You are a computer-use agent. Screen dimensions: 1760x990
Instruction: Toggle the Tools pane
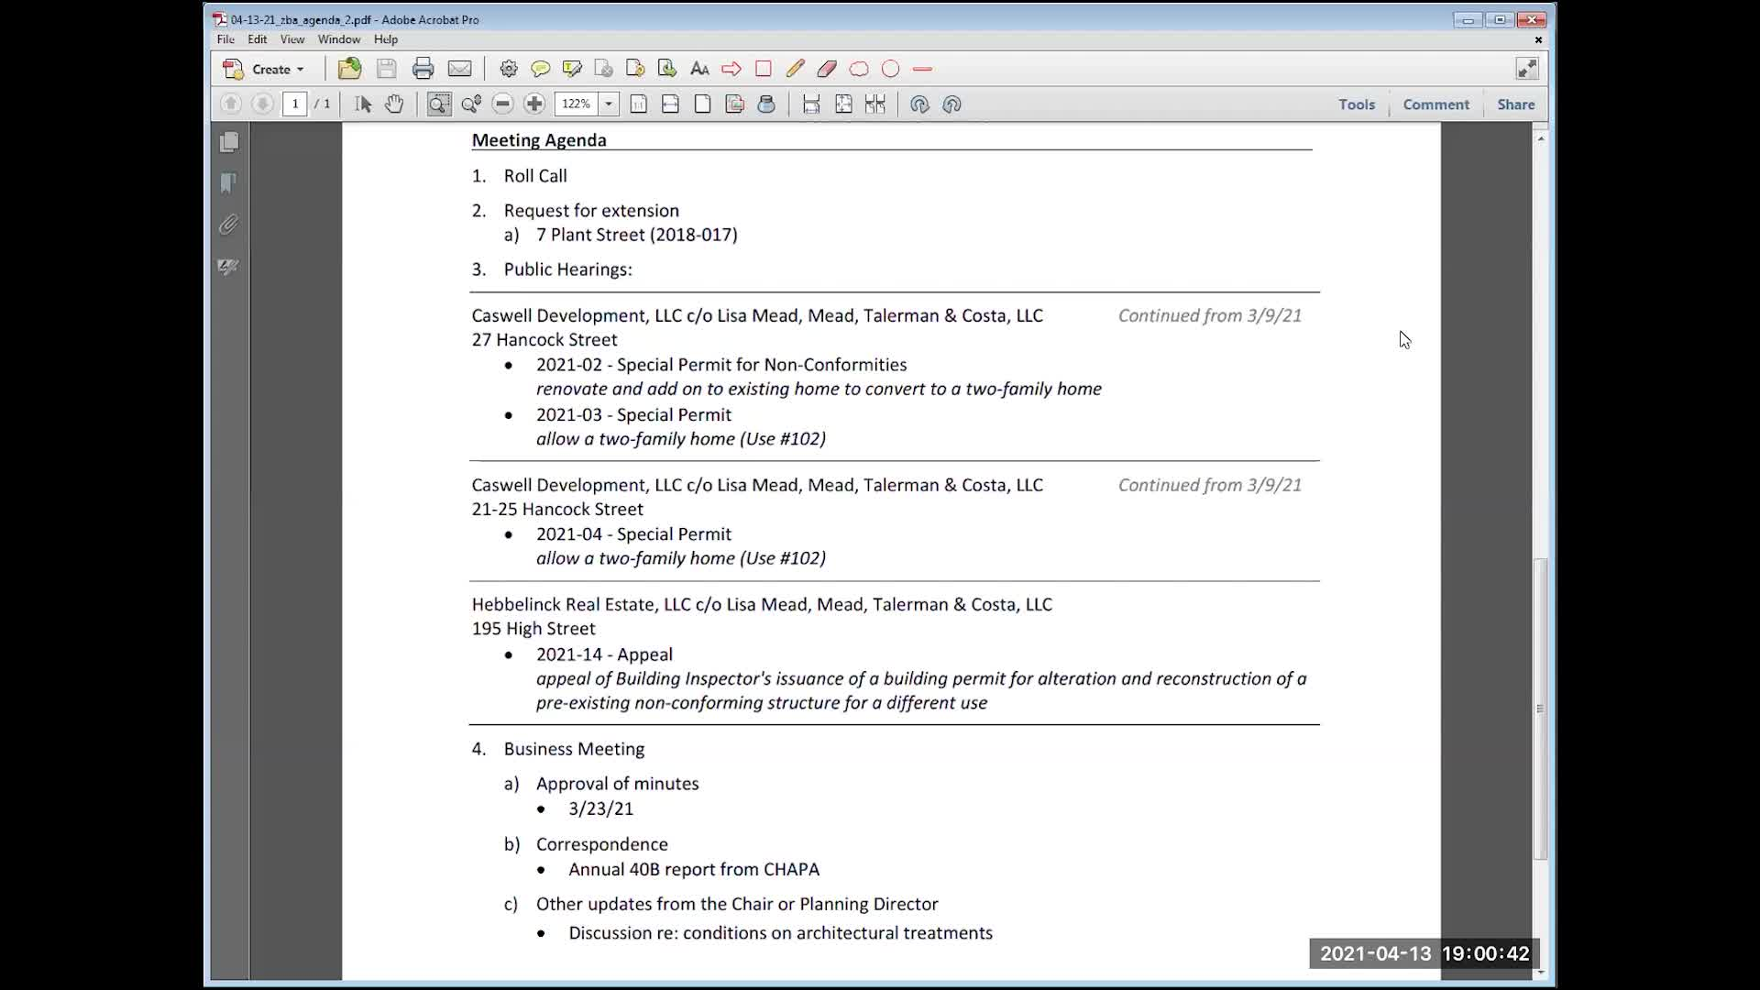pos(1356,104)
